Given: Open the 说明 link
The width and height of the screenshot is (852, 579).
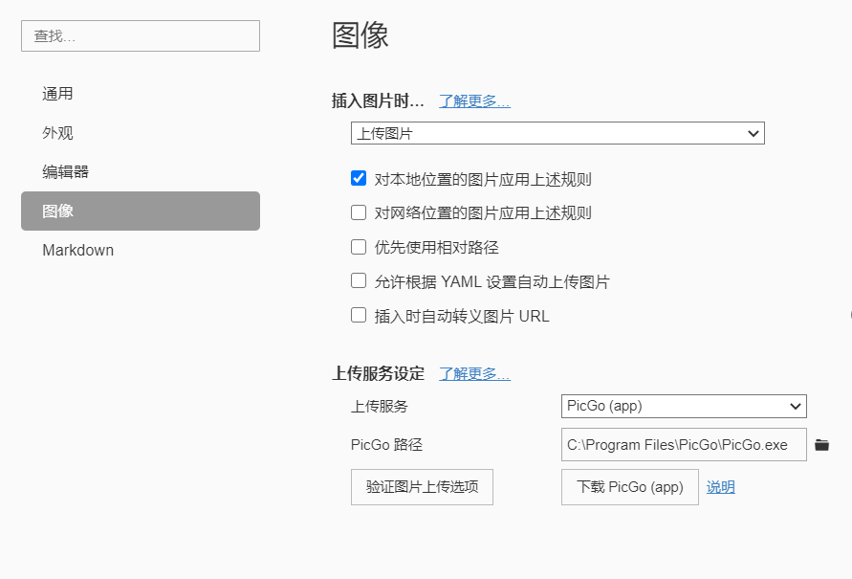Looking at the screenshot, I should pos(720,487).
